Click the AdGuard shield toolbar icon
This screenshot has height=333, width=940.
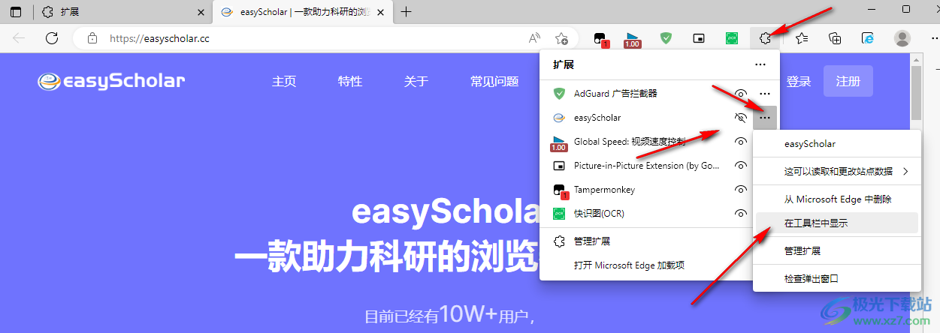pos(666,38)
